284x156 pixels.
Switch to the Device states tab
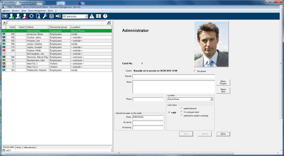pos(9,147)
